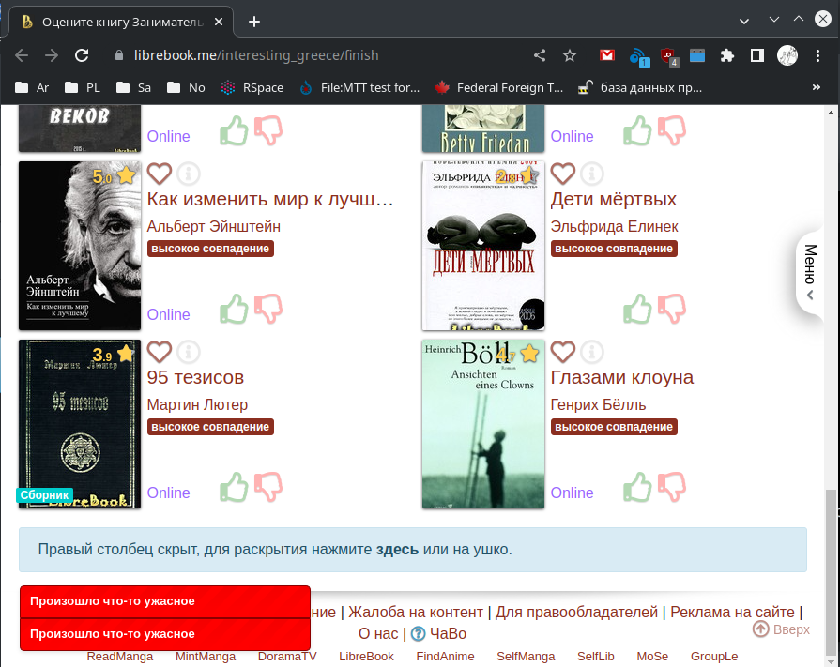Screen dimensions: 840x667
Task: Reload the page
Action: click(82, 55)
